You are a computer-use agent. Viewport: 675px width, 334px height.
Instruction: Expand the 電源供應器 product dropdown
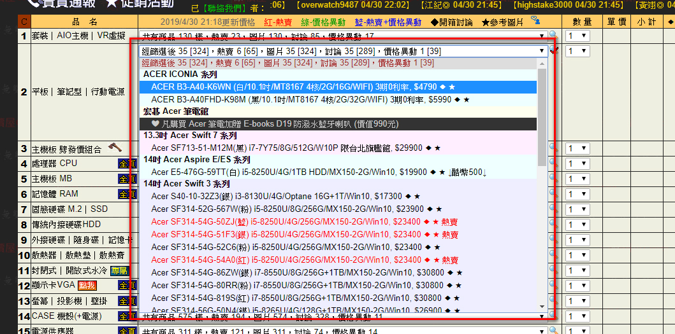(x=344, y=331)
